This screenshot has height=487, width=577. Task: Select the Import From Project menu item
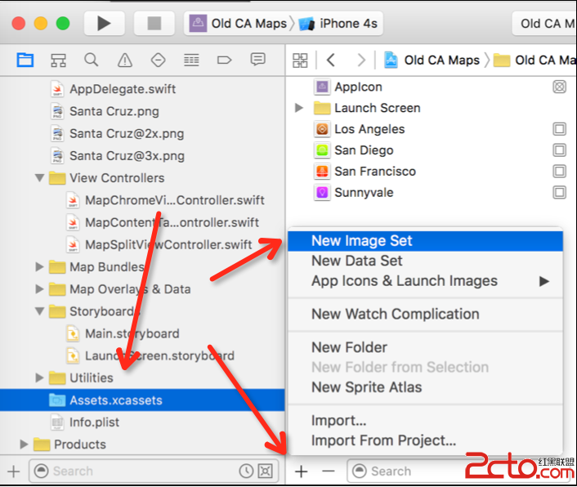coord(383,441)
